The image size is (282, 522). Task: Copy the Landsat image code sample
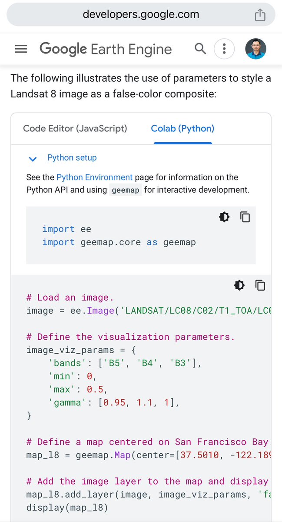click(x=260, y=285)
